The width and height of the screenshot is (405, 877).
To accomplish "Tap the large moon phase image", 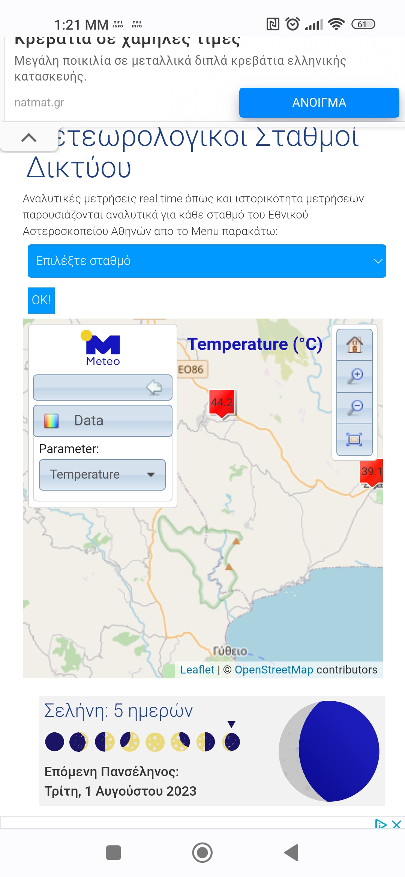I will (329, 751).
